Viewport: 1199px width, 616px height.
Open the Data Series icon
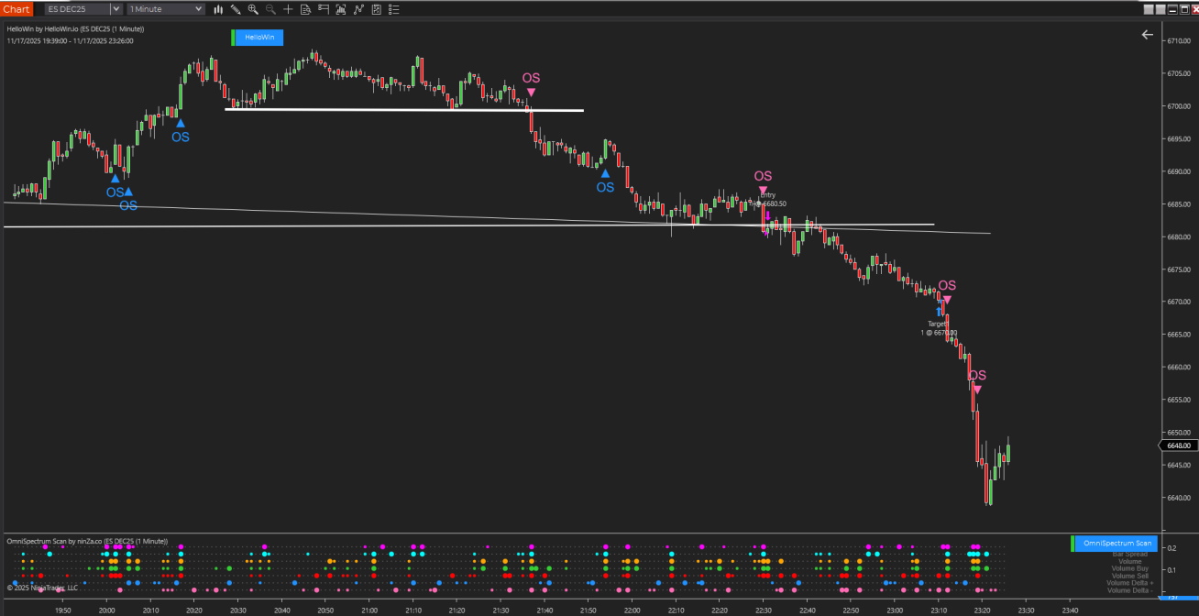pos(305,9)
